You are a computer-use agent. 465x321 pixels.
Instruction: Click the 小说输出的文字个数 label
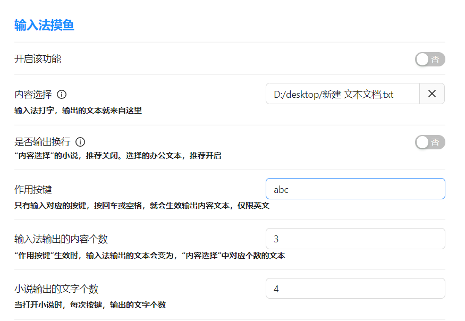(x=56, y=289)
